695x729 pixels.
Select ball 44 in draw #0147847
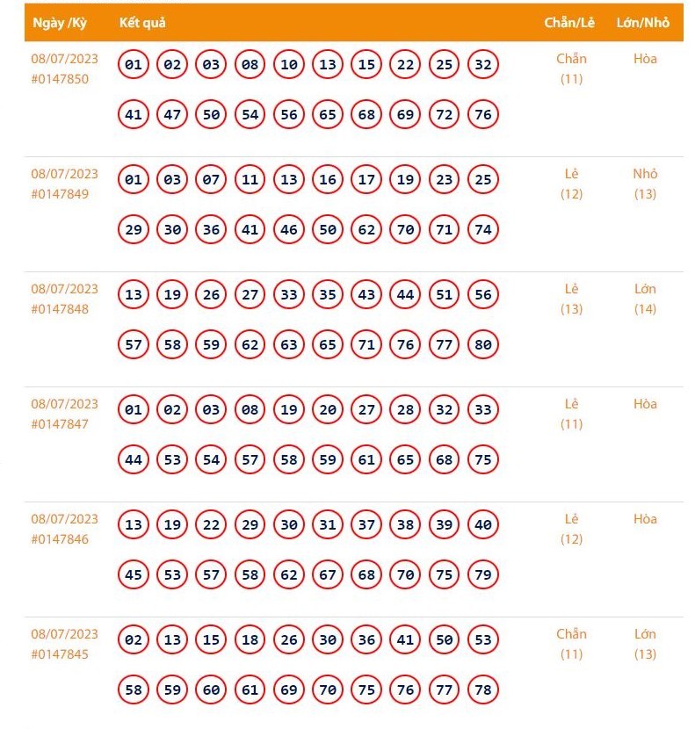134,459
